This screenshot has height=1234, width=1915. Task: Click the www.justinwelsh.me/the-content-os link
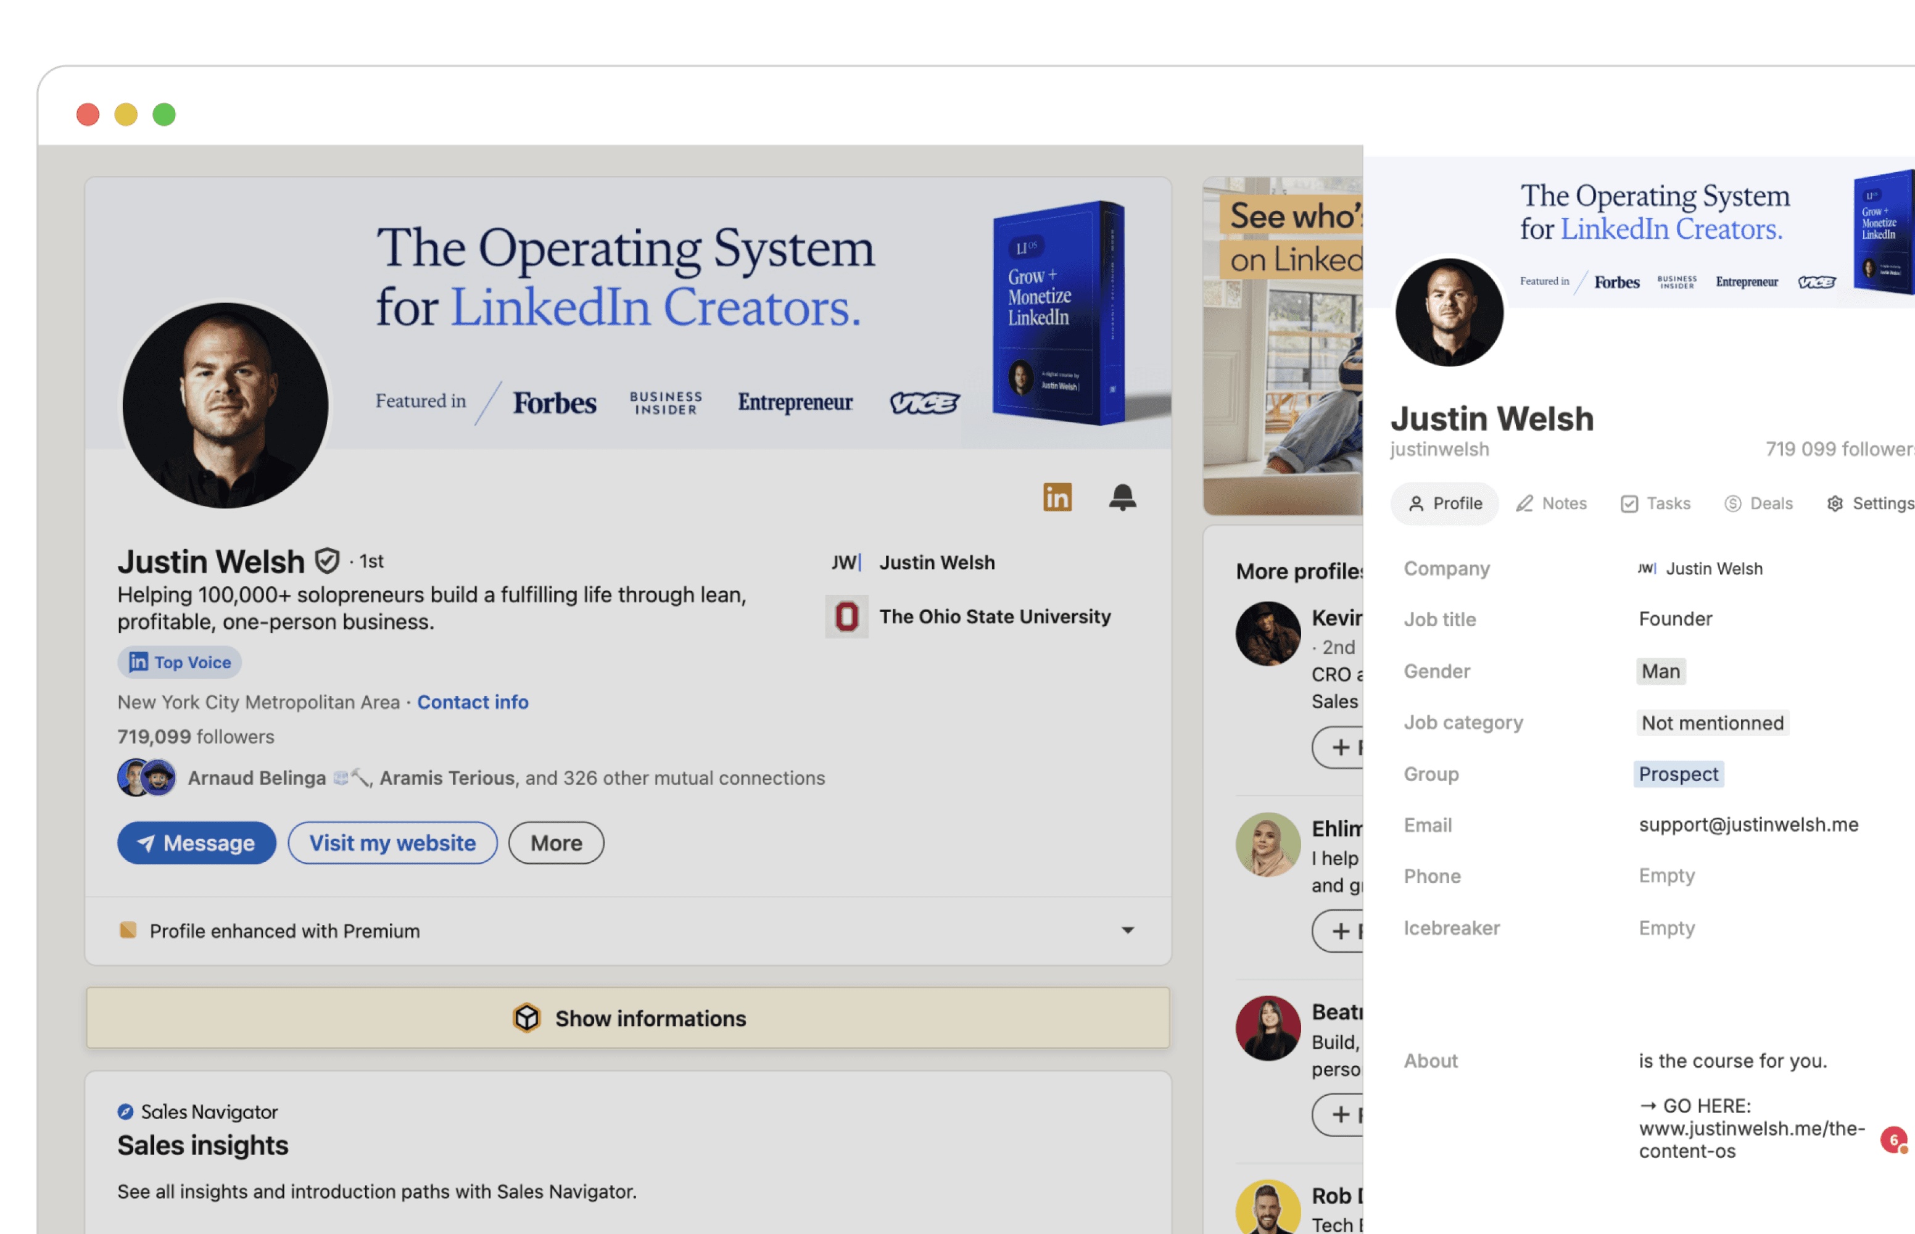[1752, 1140]
